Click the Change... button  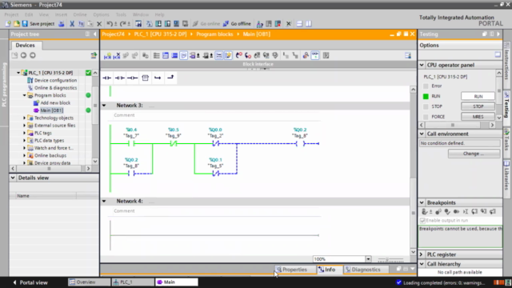coord(474,154)
